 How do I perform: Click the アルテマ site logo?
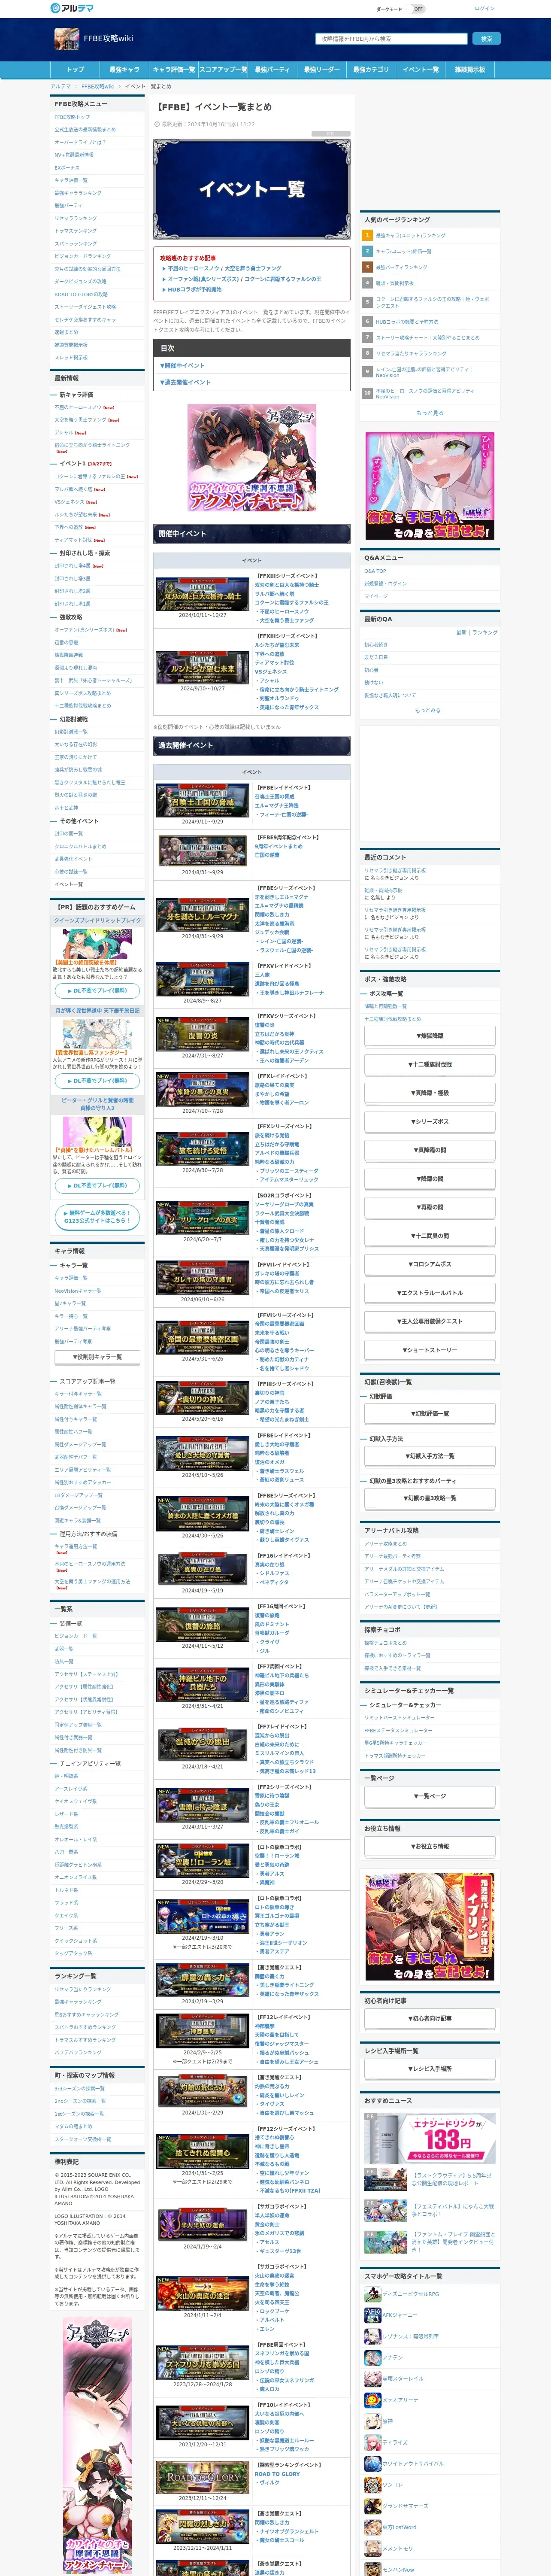[72, 8]
